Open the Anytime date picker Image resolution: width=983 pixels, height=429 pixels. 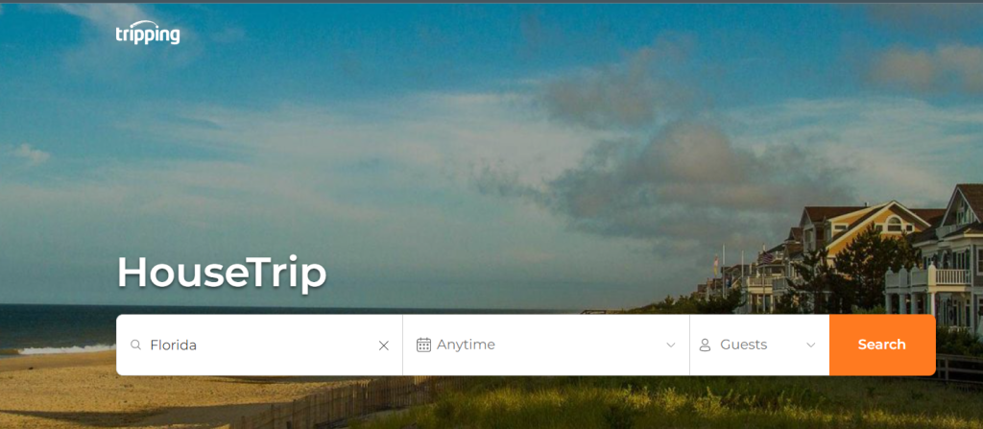click(546, 345)
